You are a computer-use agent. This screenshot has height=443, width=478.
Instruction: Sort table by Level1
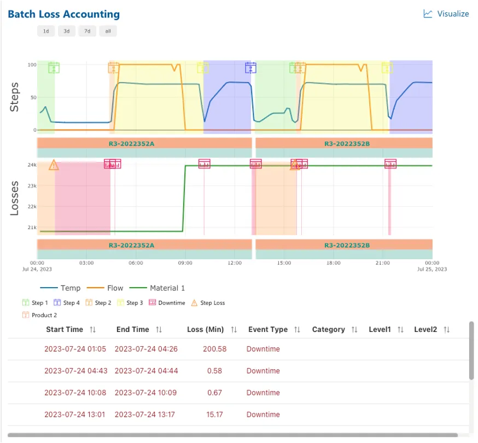tap(400, 330)
